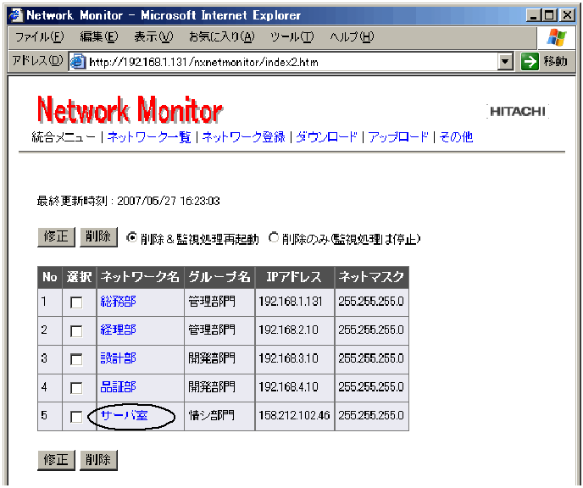The height and width of the screenshot is (488, 583).
Task: Click the IP address 158.212.102.46 cell
Action: [x=295, y=416]
